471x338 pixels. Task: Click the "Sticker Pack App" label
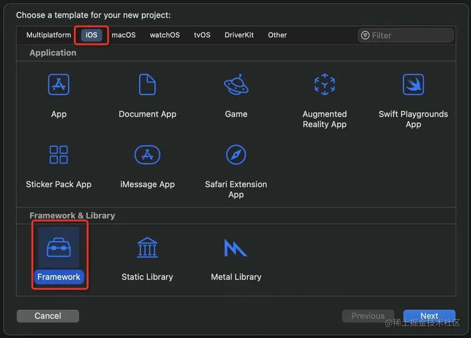[58, 184]
